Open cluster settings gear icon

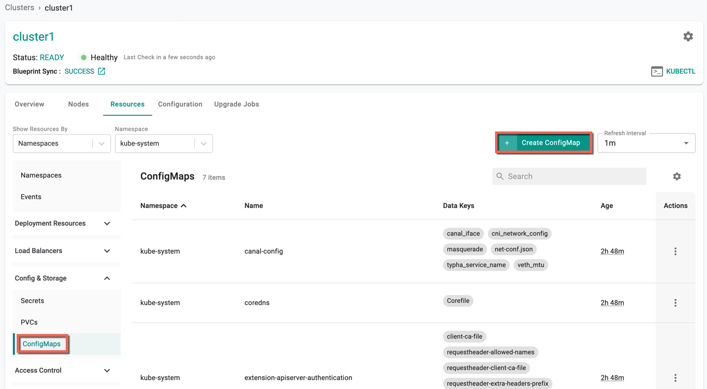(688, 36)
